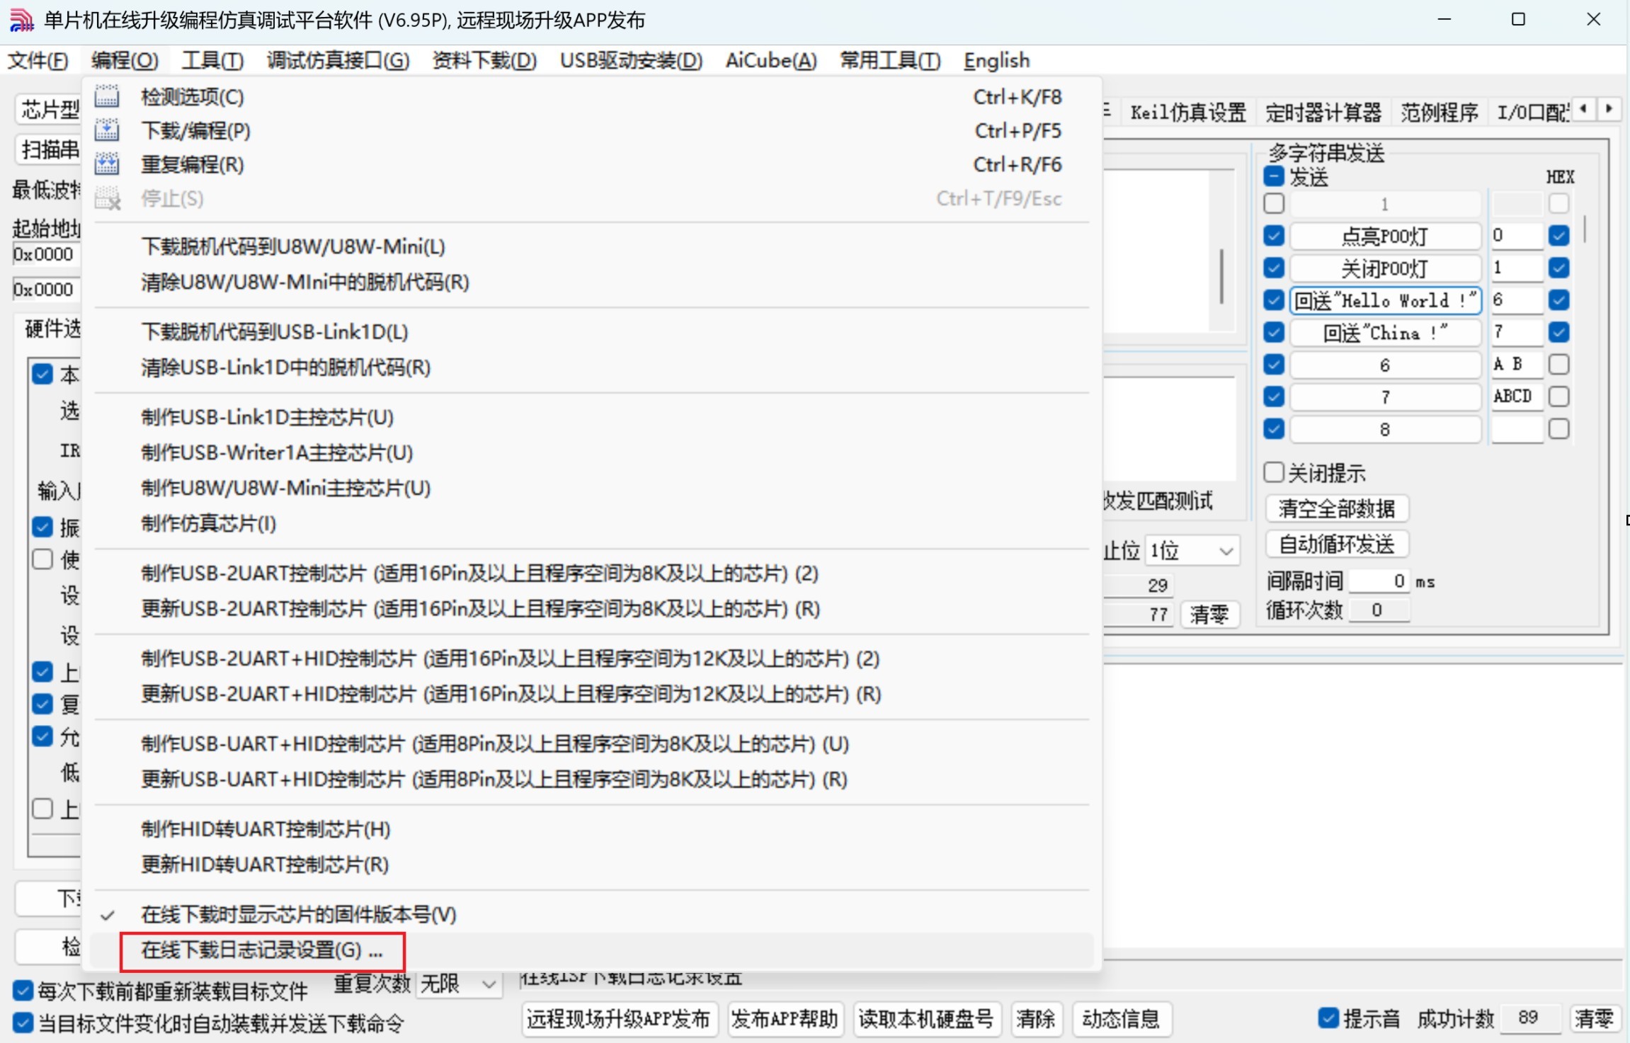
Task: Open the AiCube(A) menu
Action: point(771,61)
